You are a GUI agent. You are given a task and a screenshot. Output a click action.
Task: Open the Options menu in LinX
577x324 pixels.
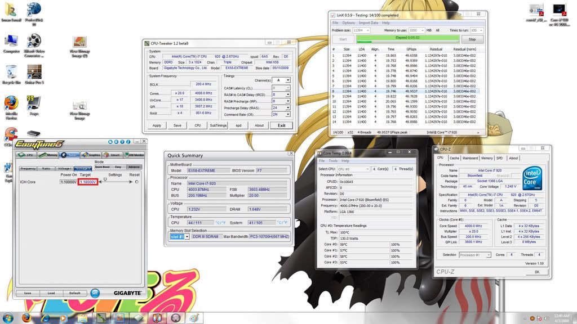349,23
